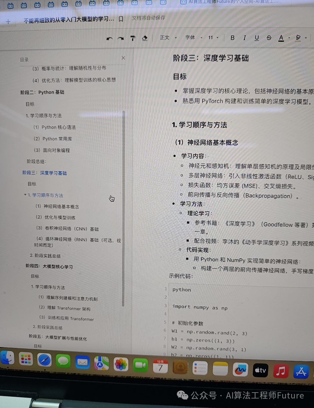Go to (1) 理解序列建模和注意力机制 outline entry
Image resolution: width=314 pixels, height=408 pixels.
click(68, 298)
